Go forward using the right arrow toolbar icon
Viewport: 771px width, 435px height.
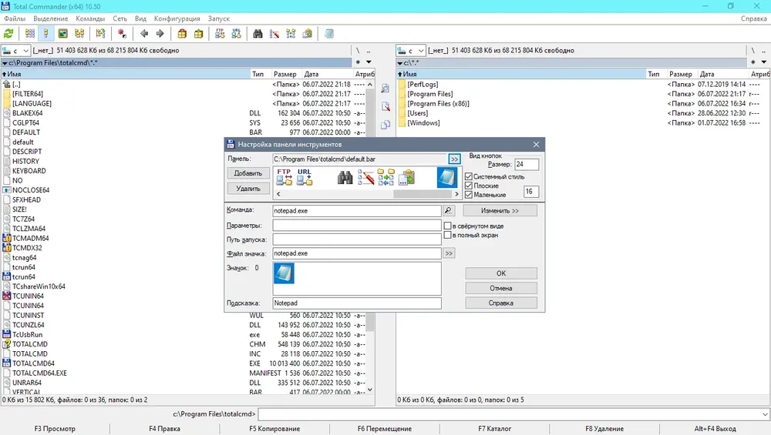coord(160,33)
